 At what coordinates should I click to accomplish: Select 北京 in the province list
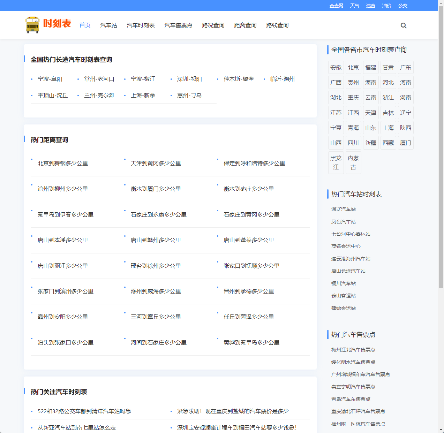353,67
